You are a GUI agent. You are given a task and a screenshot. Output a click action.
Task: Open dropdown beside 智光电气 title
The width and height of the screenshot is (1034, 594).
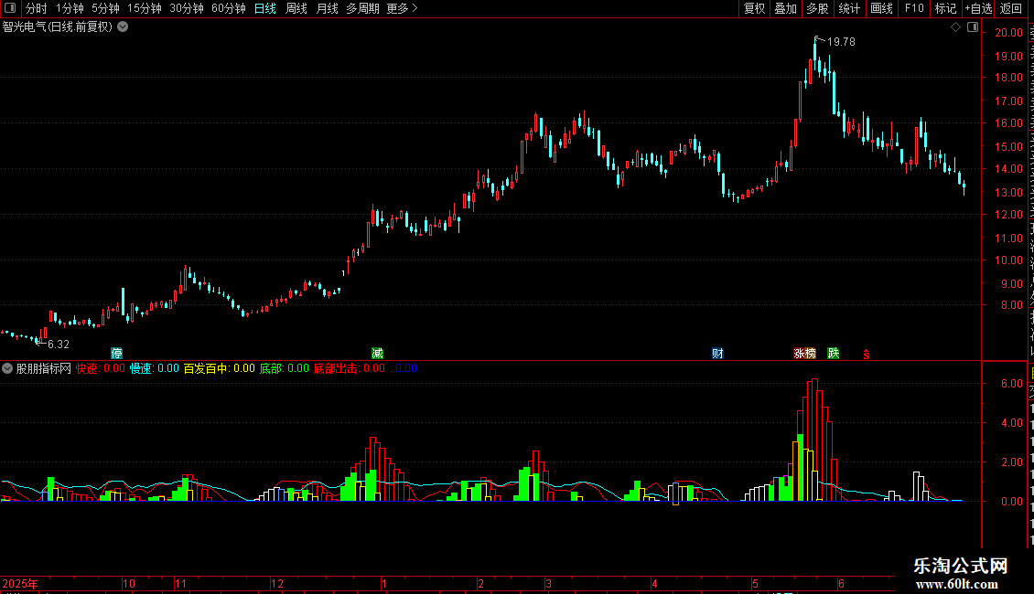pos(123,27)
